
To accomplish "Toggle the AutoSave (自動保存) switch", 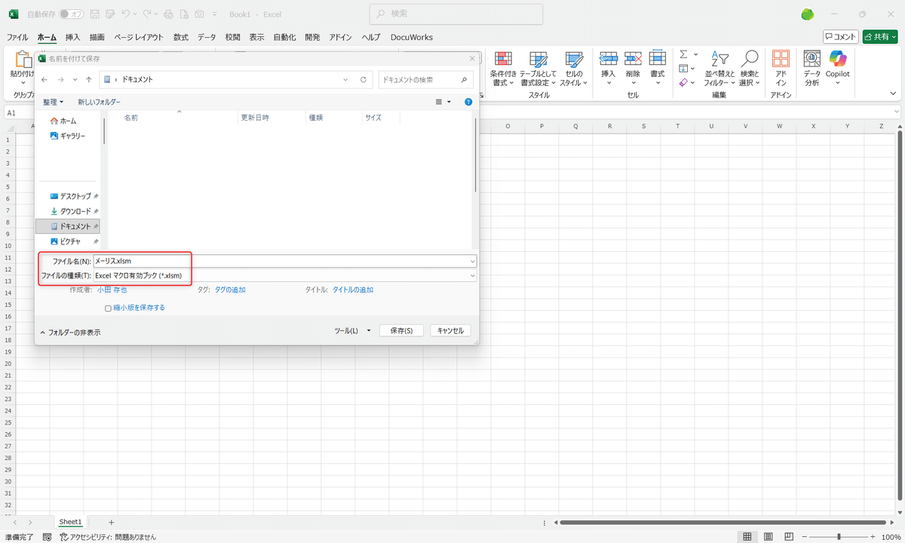I will point(71,14).
